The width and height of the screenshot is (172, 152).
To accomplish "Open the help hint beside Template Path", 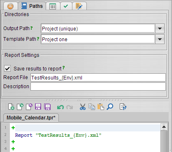I will (38, 39).
